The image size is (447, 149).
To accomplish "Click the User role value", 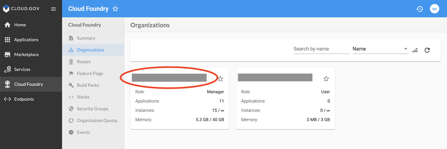I will 325,92.
